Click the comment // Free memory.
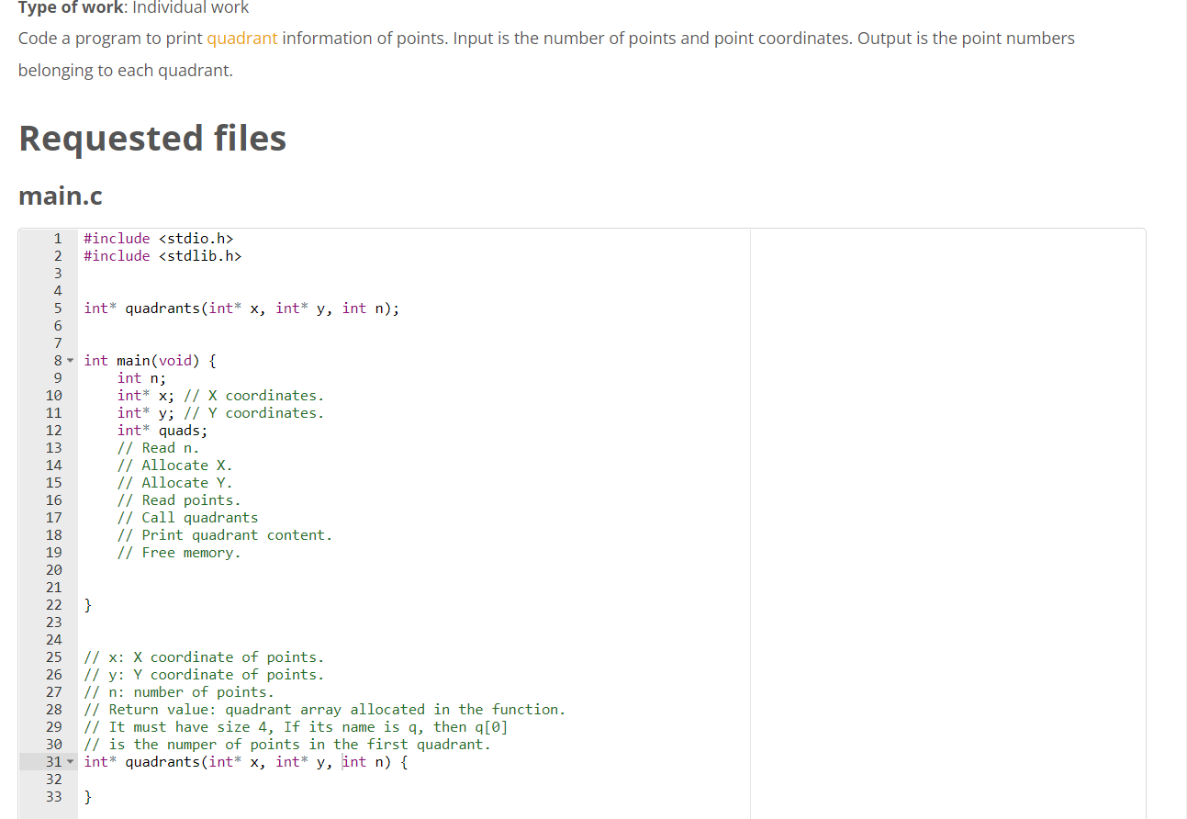 click(x=178, y=552)
